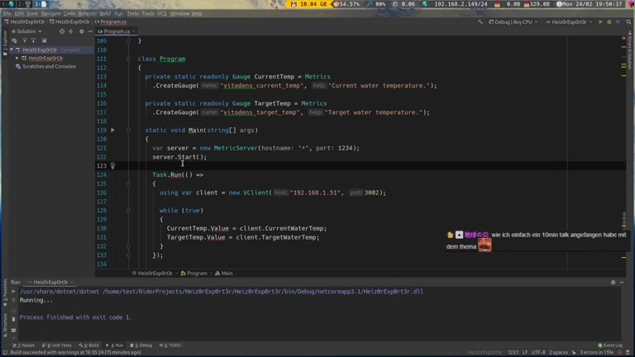The image size is (635, 357).
Task: Click 2 spaces indent setting in status bar
Action: click(558, 352)
